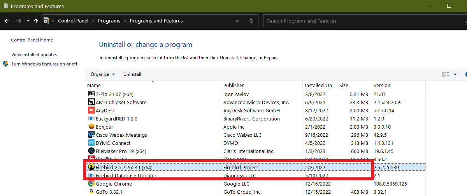Image resolution: width=467 pixels, height=196 pixels.
Task: Select Firebird 2.5.2.26539 (x64) entry
Action: 255,167
